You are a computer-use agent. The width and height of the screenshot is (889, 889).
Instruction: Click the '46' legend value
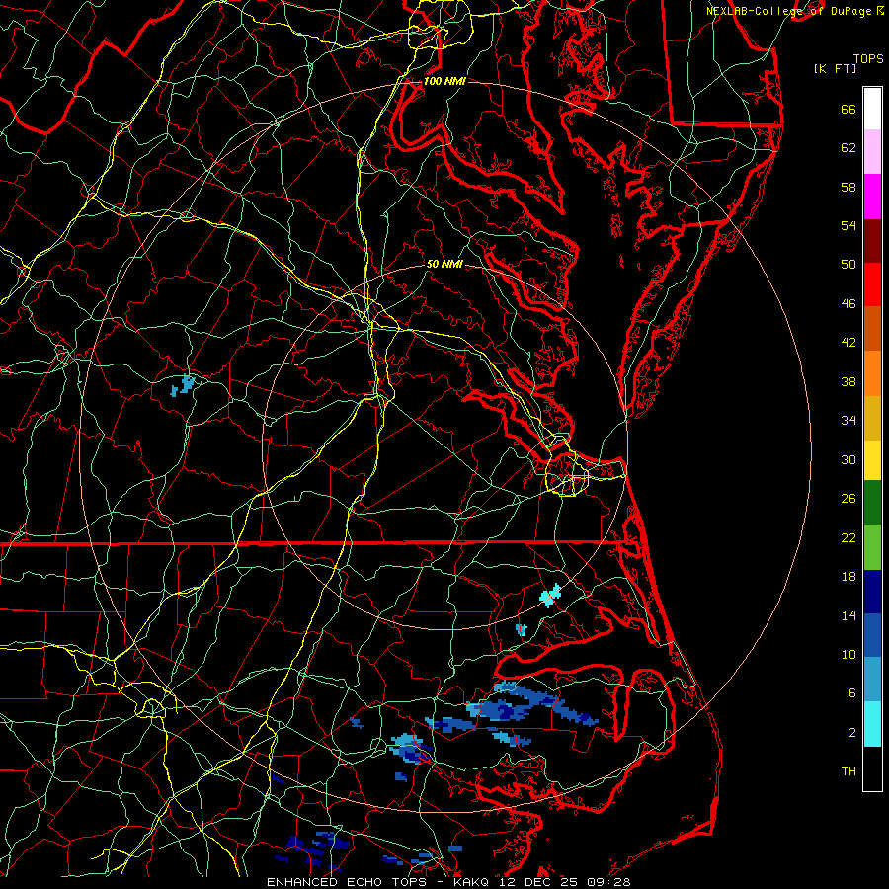[849, 304]
